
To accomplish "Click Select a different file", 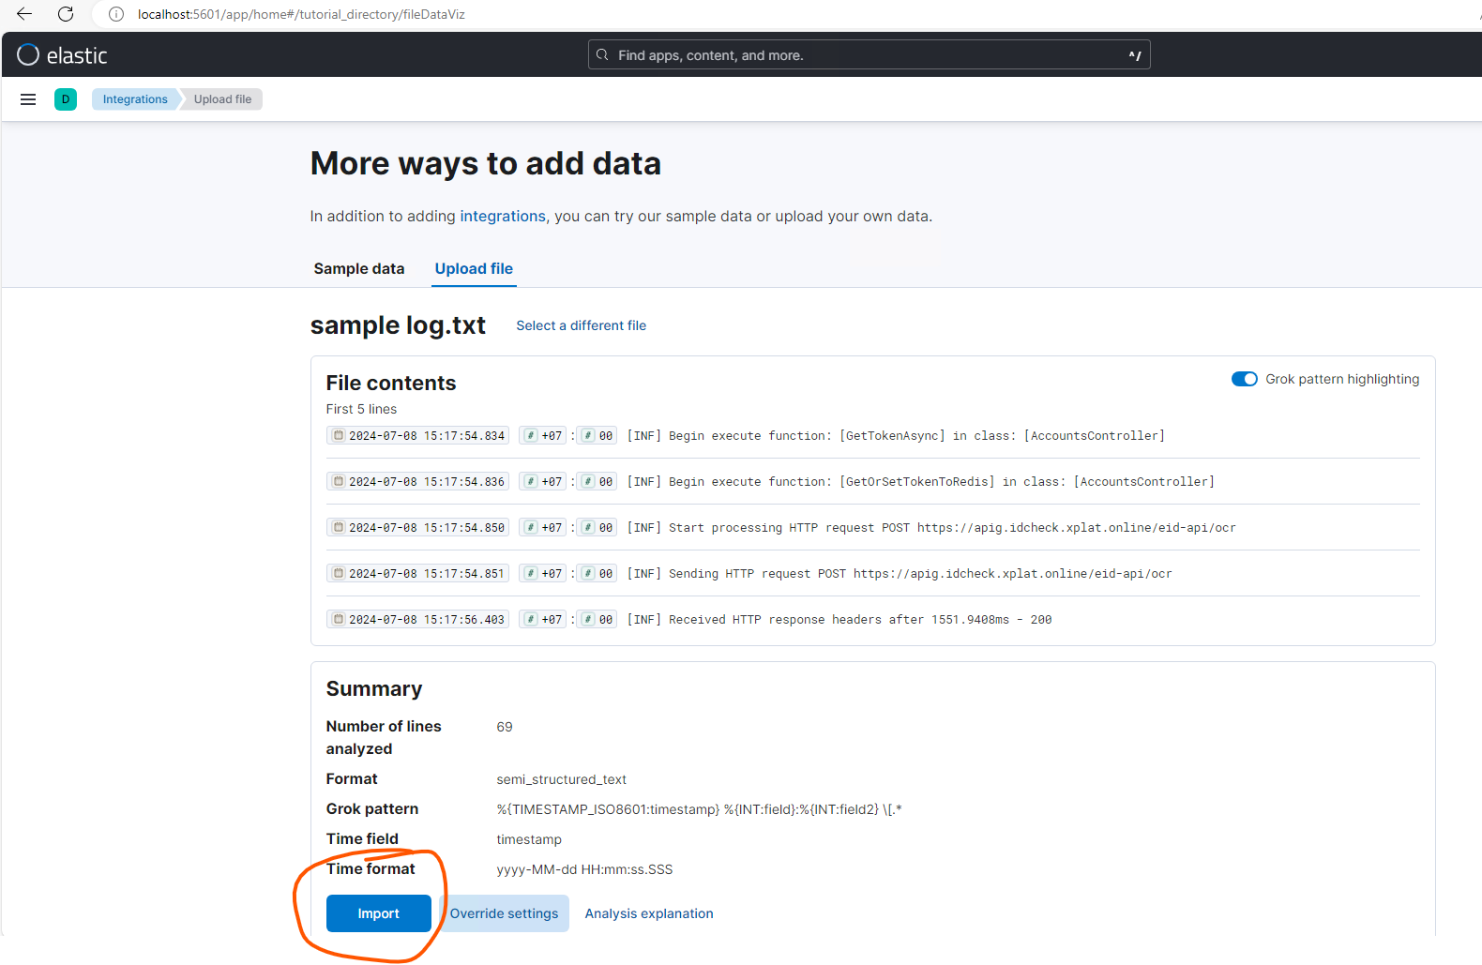I will pos(581,325).
